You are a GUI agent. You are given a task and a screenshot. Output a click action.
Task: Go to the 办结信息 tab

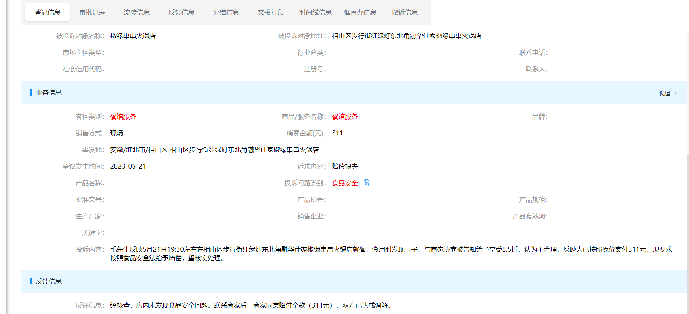[x=226, y=12]
